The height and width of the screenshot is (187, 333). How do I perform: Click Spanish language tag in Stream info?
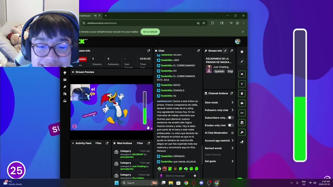click(x=219, y=71)
